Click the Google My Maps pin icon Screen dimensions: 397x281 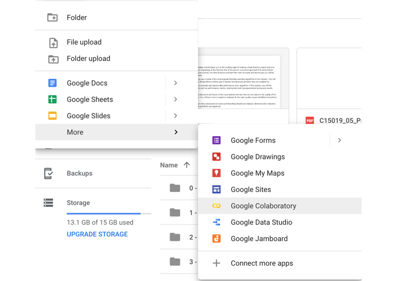216,173
